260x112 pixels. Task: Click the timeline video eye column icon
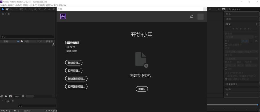coord(2,111)
